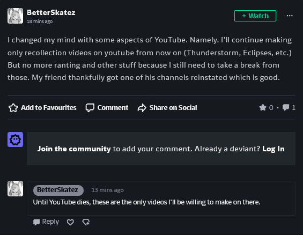Click the favourites count star icon
Image resolution: width=303 pixels, height=235 pixels.
[x=263, y=107]
